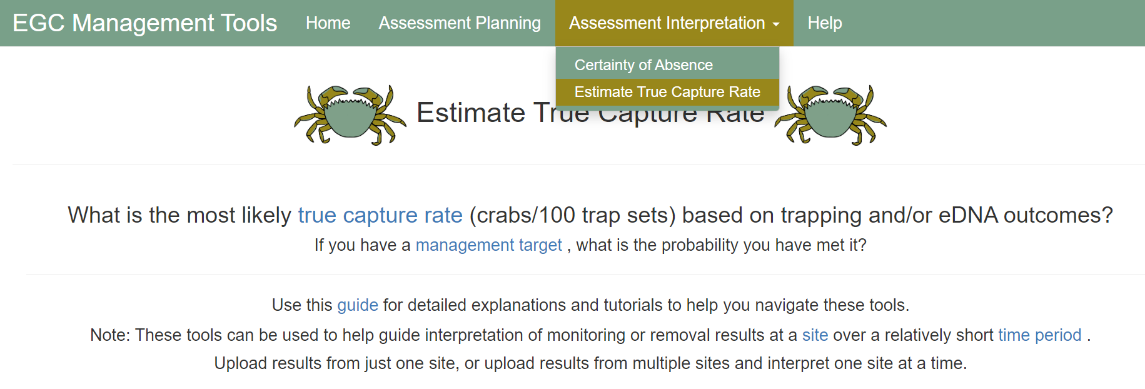Select Certainty of Absence from dropdown
Viewport: 1145px width, 389px height.
643,65
